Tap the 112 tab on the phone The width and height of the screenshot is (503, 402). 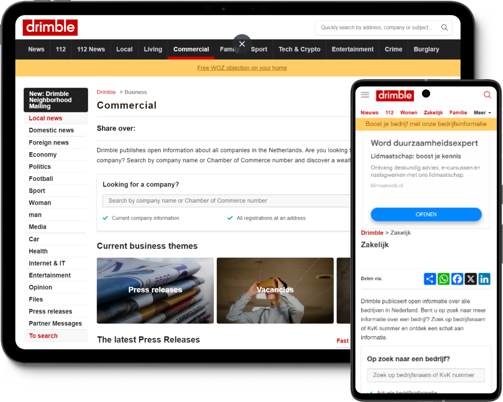point(389,113)
